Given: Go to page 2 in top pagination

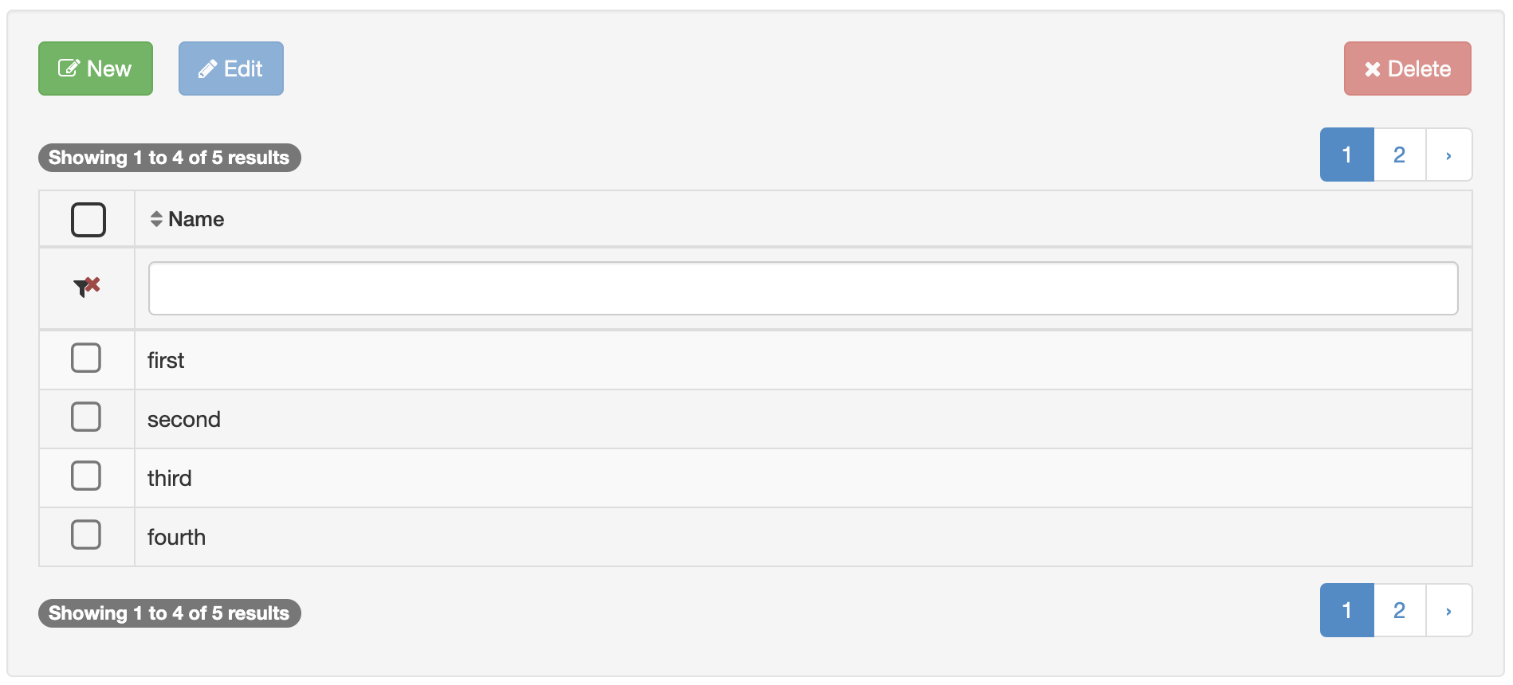Looking at the screenshot, I should [1400, 155].
